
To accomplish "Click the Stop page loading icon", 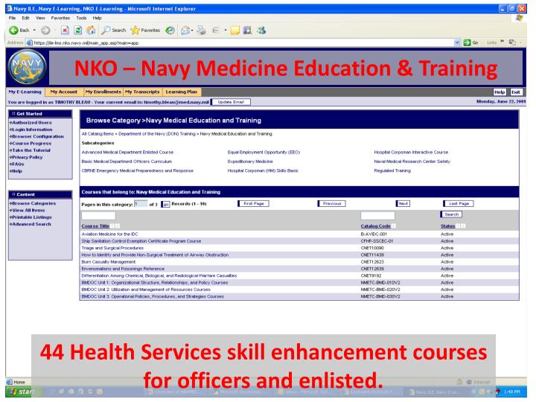I will pyautogui.click(x=65, y=31).
